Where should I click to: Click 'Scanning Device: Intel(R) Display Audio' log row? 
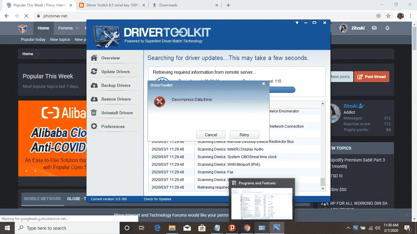tap(234, 149)
